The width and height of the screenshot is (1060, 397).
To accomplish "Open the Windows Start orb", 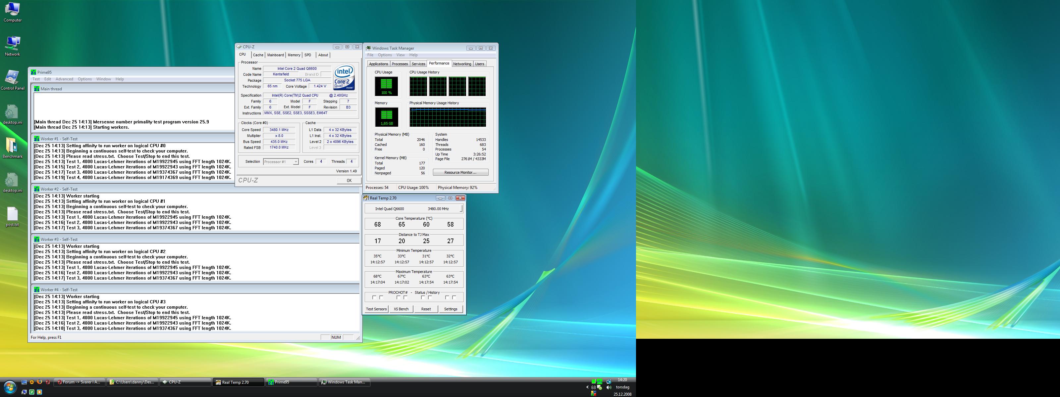I will (x=10, y=387).
